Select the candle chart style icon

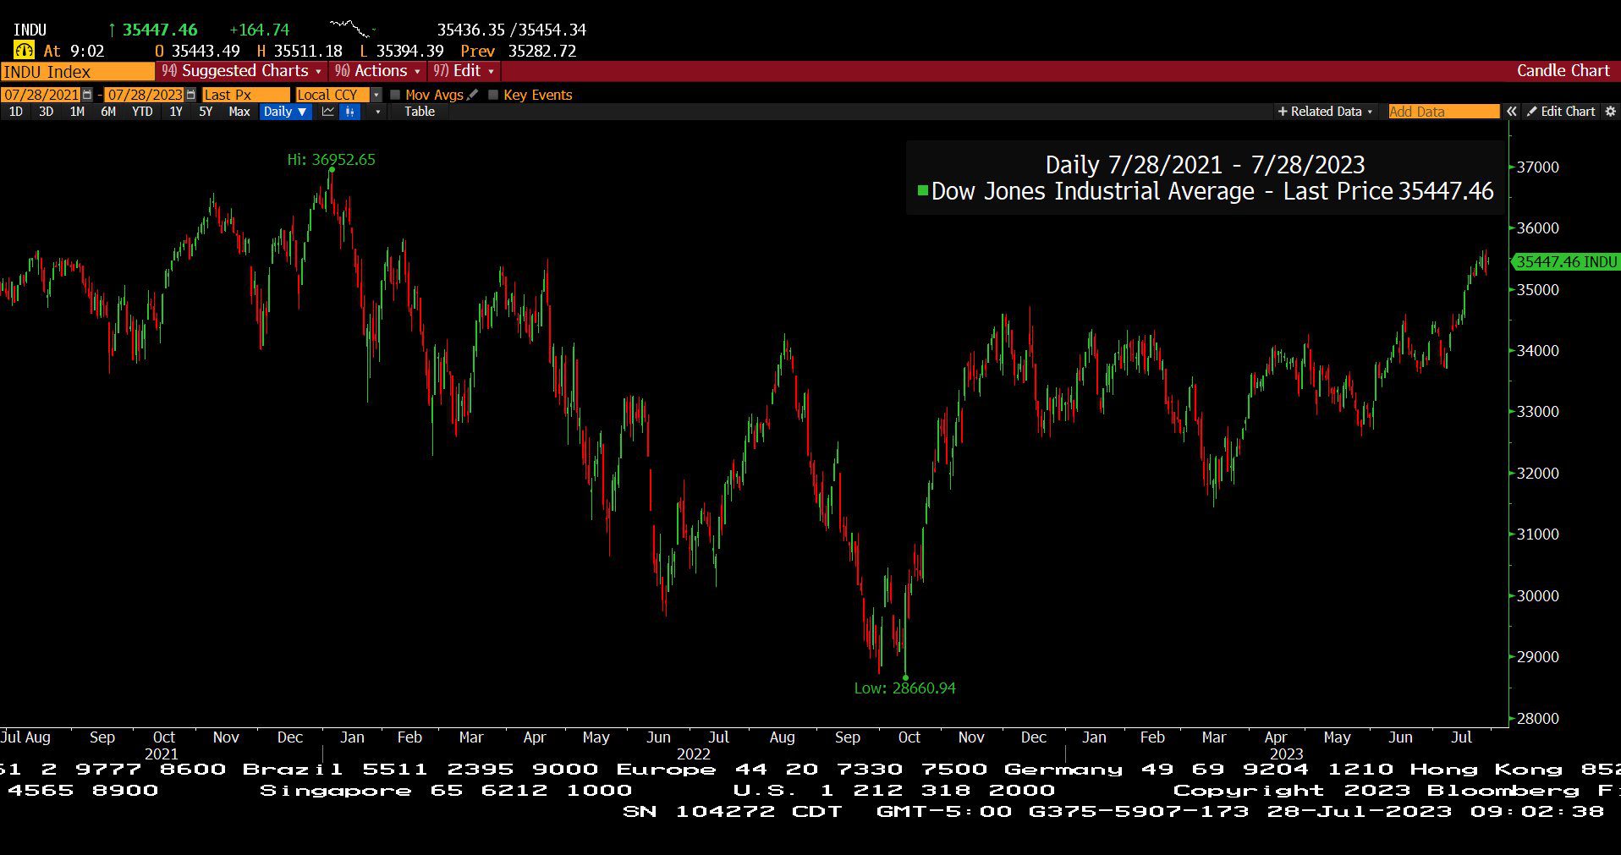(349, 112)
